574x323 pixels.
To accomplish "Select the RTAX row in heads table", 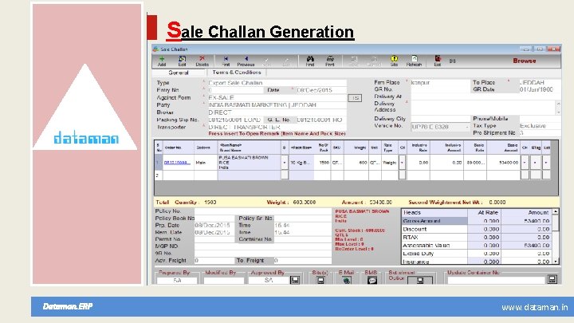I will coord(477,238).
